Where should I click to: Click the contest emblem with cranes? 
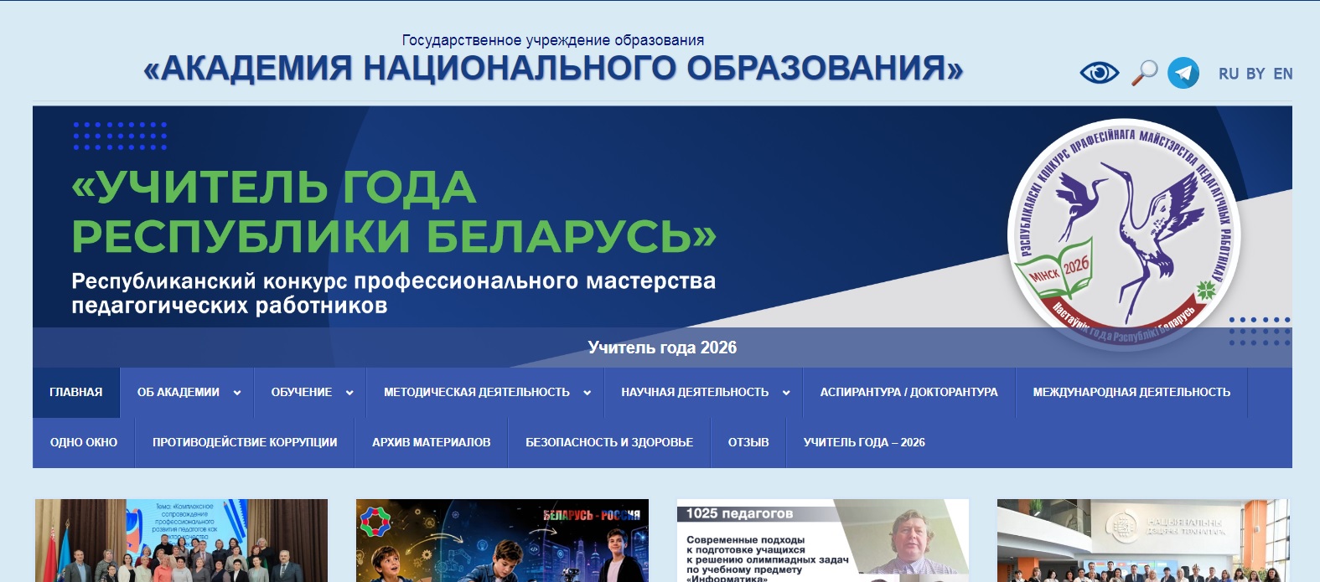coord(1124,234)
